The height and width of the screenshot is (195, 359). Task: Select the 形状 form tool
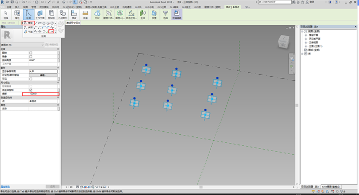tap(97, 15)
